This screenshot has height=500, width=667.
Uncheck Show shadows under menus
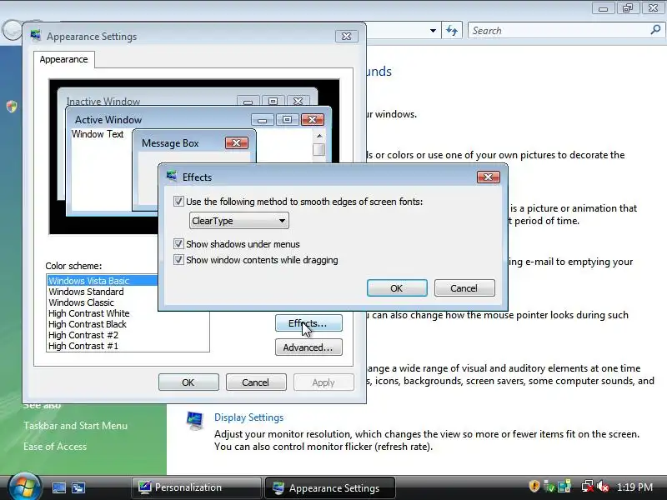(x=178, y=244)
